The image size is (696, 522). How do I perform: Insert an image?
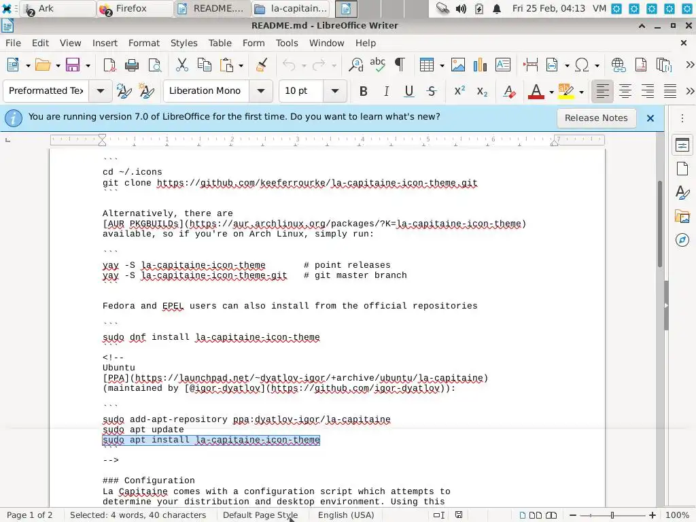pos(457,65)
